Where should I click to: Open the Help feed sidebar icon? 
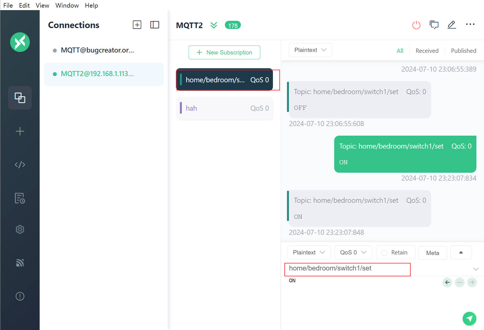coord(20,263)
